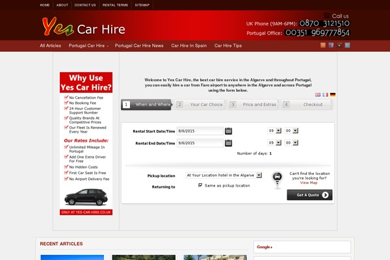Image resolution: width=390 pixels, height=260 pixels.
Task: Open the start time minutes dropdown
Action: pos(291,131)
